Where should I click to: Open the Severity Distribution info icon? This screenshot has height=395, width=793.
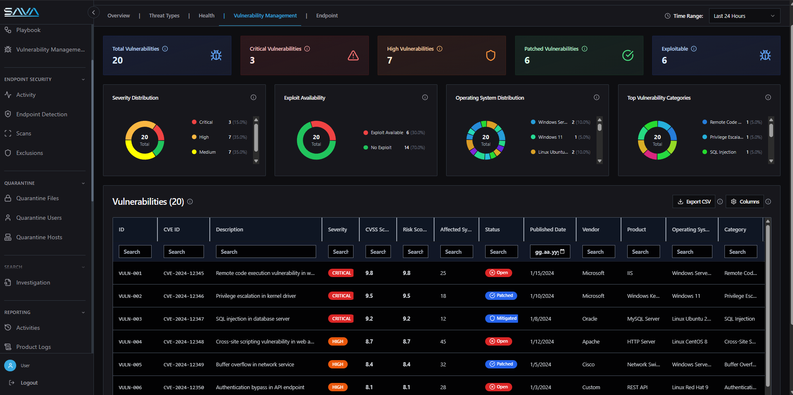coord(253,97)
